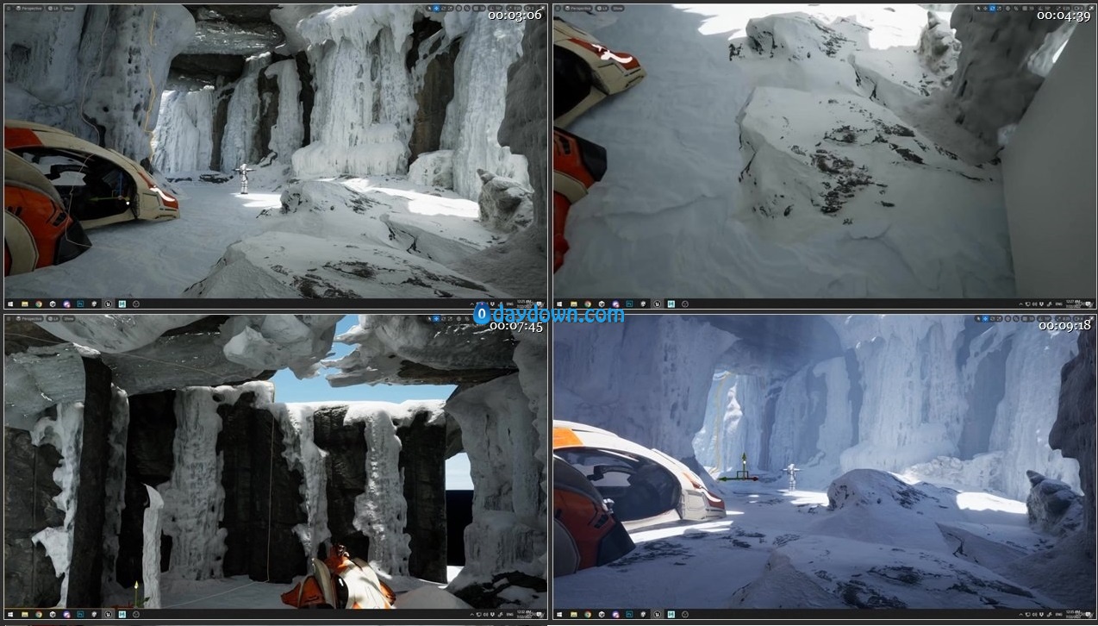Viewport: 1098px width, 626px height.
Task: Open the Windows Start menu in the 00:09:18 frame
Action: [x=559, y=616]
